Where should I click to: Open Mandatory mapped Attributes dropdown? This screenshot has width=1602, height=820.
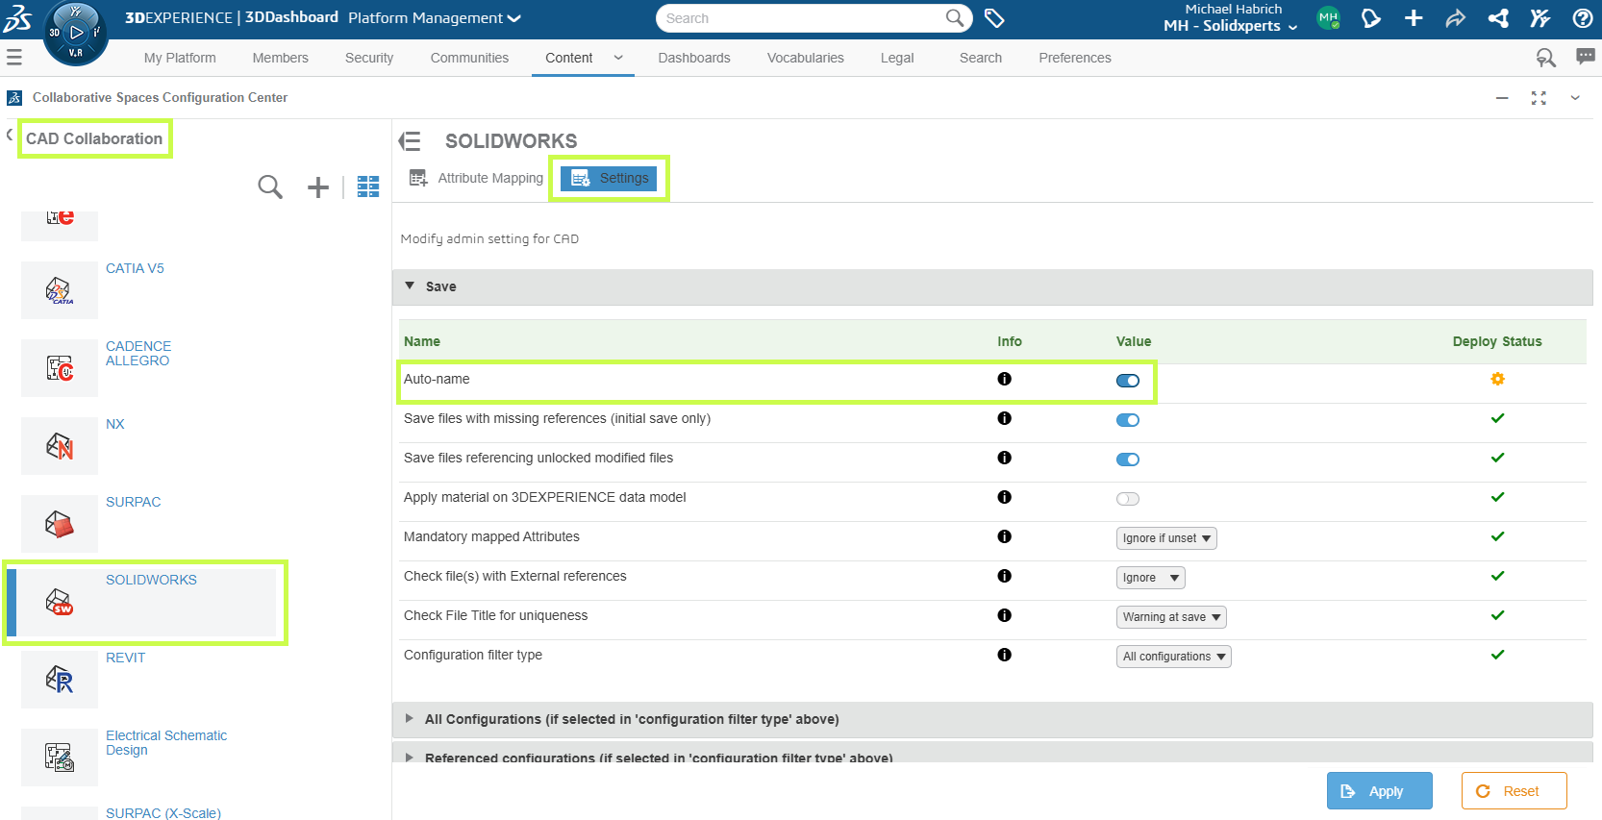coord(1165,538)
